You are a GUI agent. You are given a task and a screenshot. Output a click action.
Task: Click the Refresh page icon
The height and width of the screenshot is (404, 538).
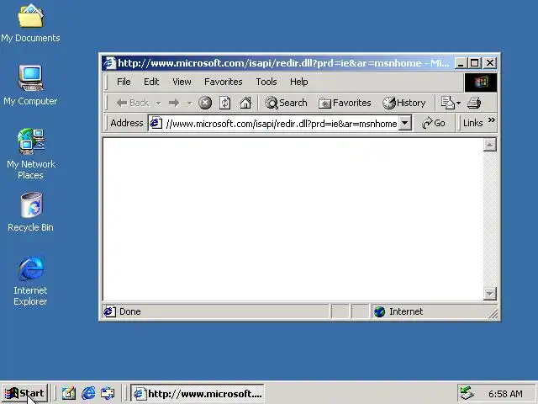[225, 103]
